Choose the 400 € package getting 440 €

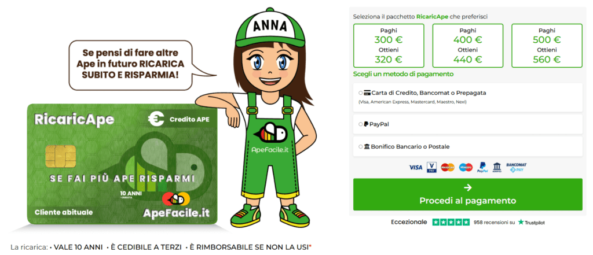pyautogui.click(x=468, y=45)
